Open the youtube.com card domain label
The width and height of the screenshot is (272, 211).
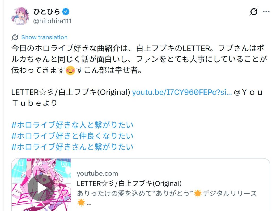(x=97, y=174)
